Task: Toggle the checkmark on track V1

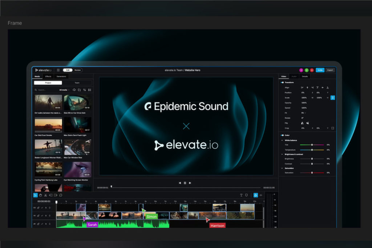Action: tap(42, 216)
